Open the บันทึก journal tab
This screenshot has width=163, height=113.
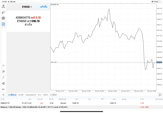46,95
